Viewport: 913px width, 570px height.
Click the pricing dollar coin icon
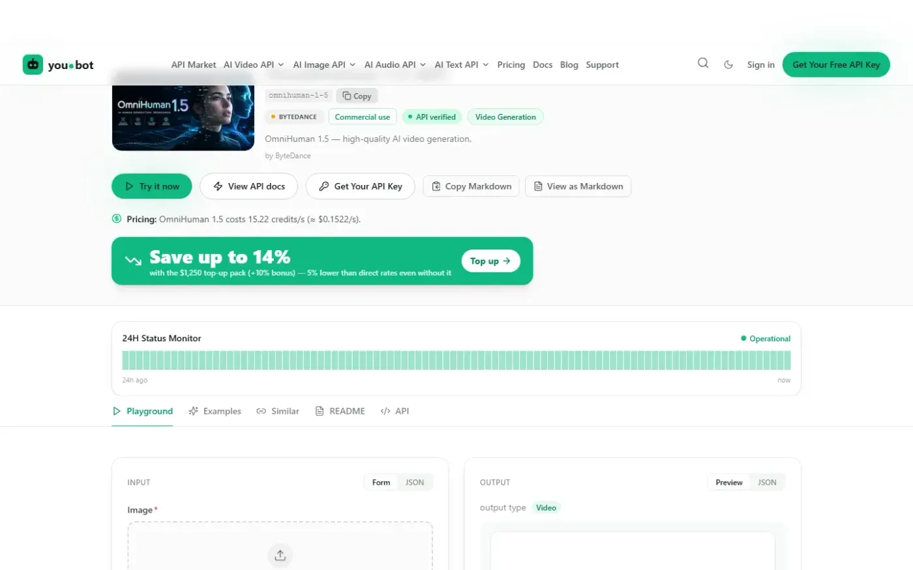coord(117,219)
